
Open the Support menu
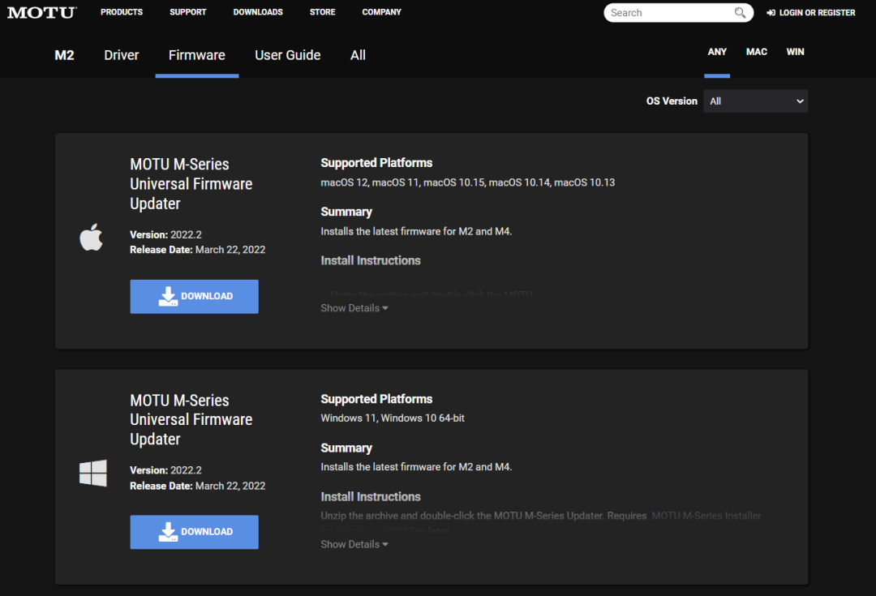[187, 12]
